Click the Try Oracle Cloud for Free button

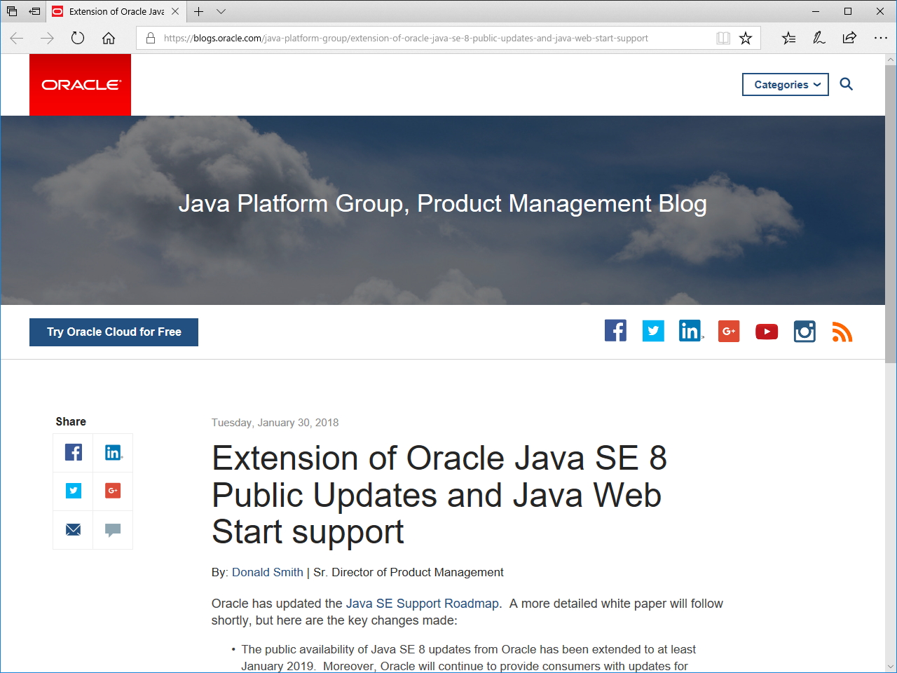point(114,332)
